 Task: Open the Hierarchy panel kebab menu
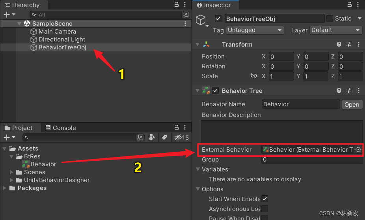coord(185,4)
